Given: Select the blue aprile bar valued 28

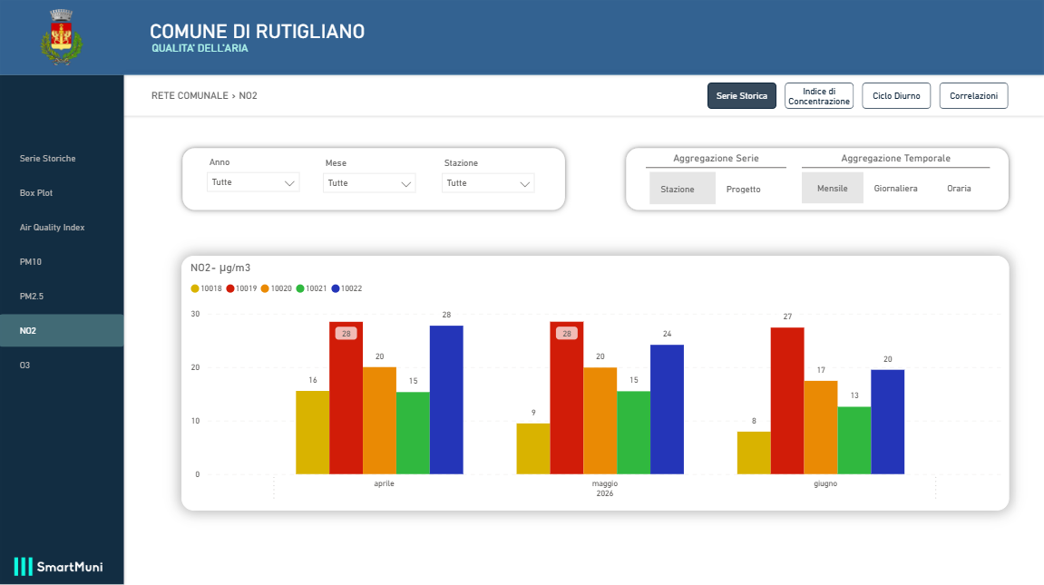Looking at the screenshot, I should (x=447, y=400).
